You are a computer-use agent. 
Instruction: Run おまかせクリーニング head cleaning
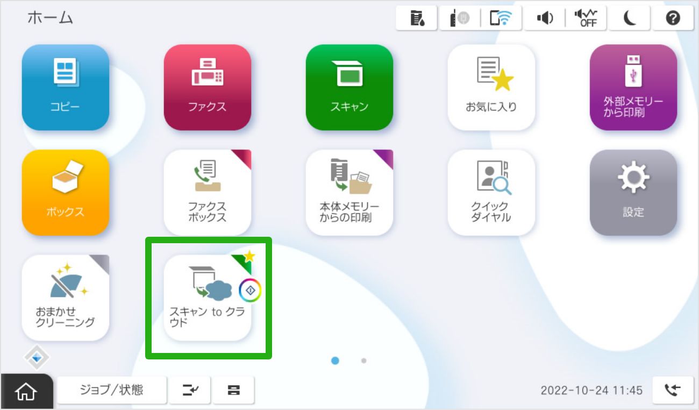(x=65, y=298)
